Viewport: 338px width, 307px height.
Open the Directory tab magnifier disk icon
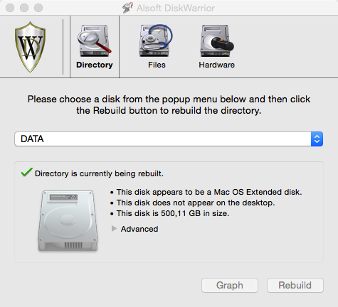coord(95,41)
